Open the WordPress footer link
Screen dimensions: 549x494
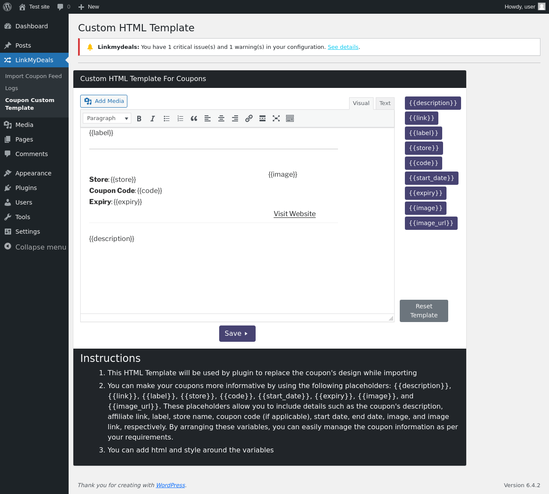click(171, 485)
